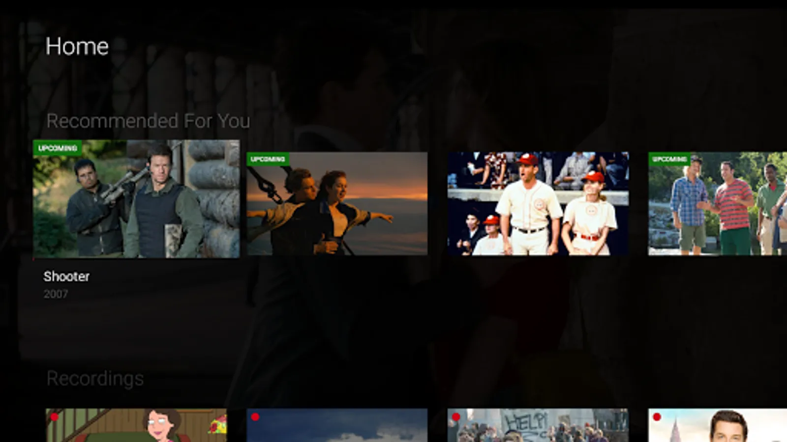This screenshot has height=442, width=787.
Task: Click the red recording dot on the HELP graffiti recording
Action: pyautogui.click(x=456, y=417)
